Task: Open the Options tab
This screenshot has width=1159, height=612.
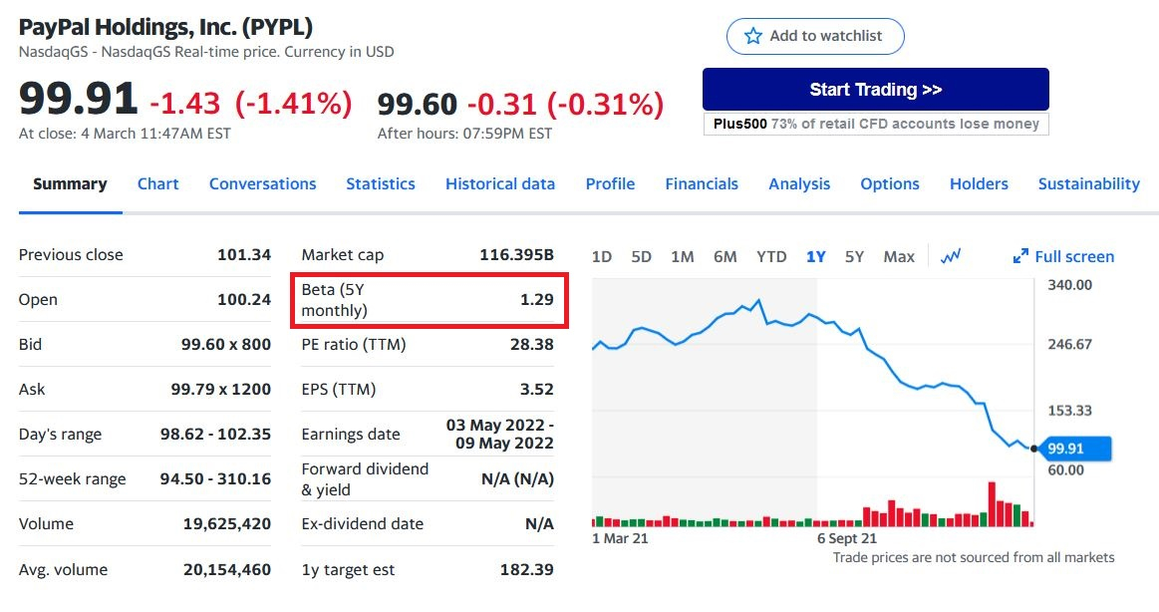Action: pyautogui.click(x=890, y=184)
